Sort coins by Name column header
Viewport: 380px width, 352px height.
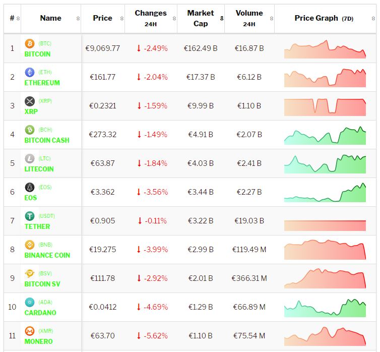pos(50,18)
